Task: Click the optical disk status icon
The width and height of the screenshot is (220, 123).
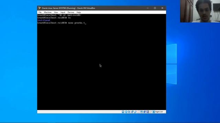Action: pyautogui.click(x=126, y=112)
